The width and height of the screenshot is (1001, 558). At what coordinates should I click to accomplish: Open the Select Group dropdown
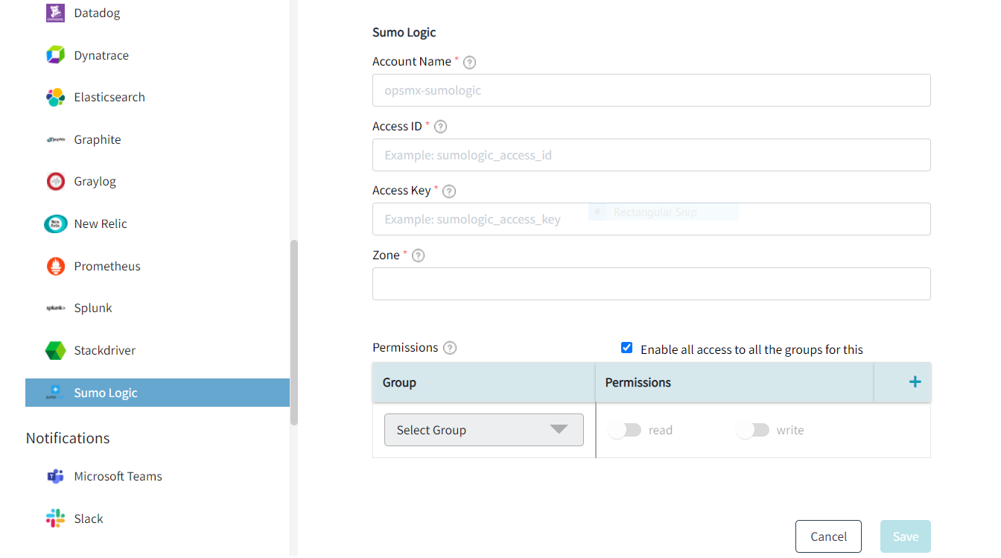coord(483,430)
